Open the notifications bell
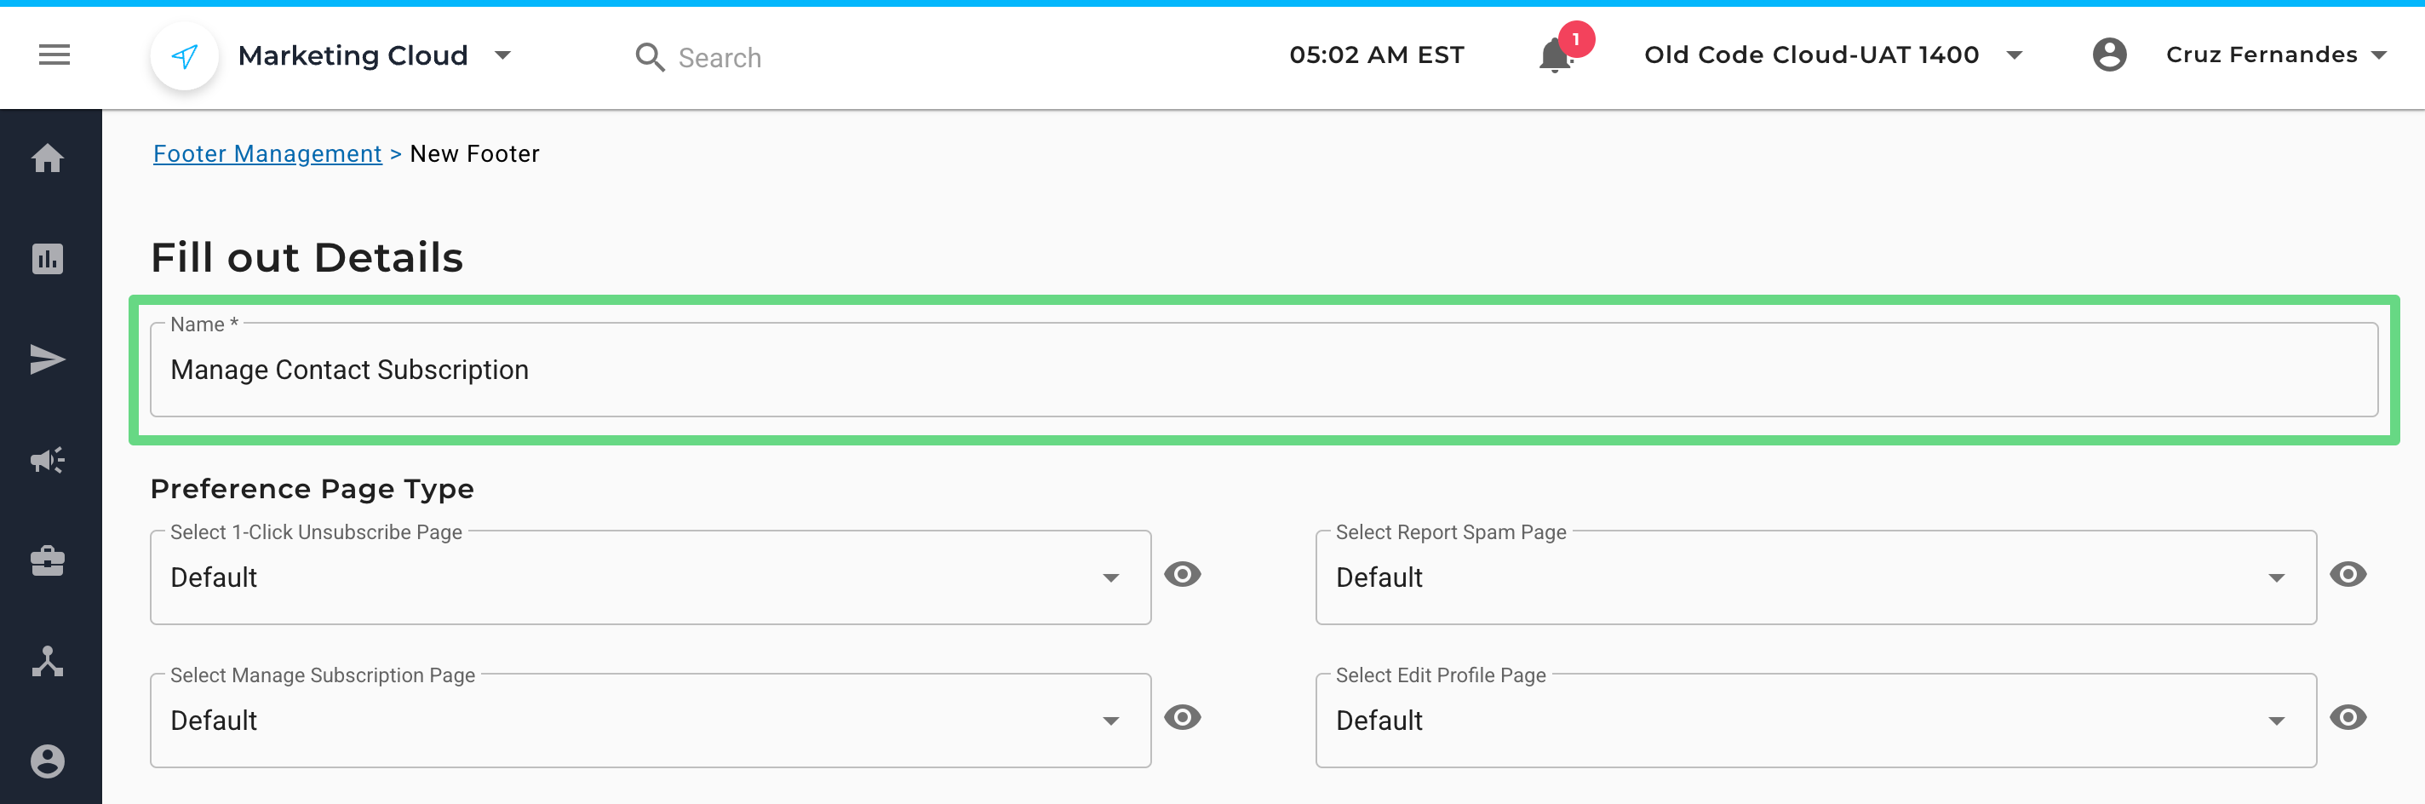 (1555, 55)
